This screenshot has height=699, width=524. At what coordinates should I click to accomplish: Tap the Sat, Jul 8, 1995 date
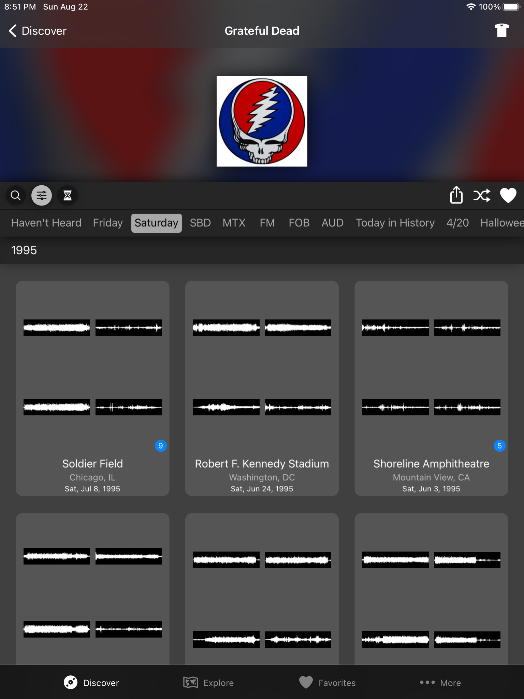pos(92,489)
